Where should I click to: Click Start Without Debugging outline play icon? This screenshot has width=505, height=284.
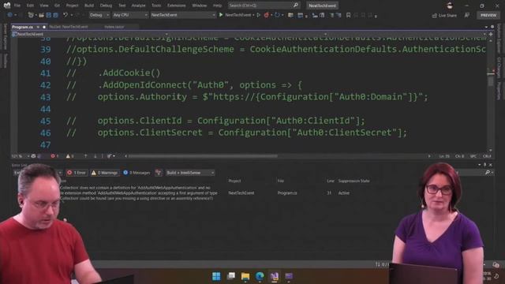coord(258,15)
